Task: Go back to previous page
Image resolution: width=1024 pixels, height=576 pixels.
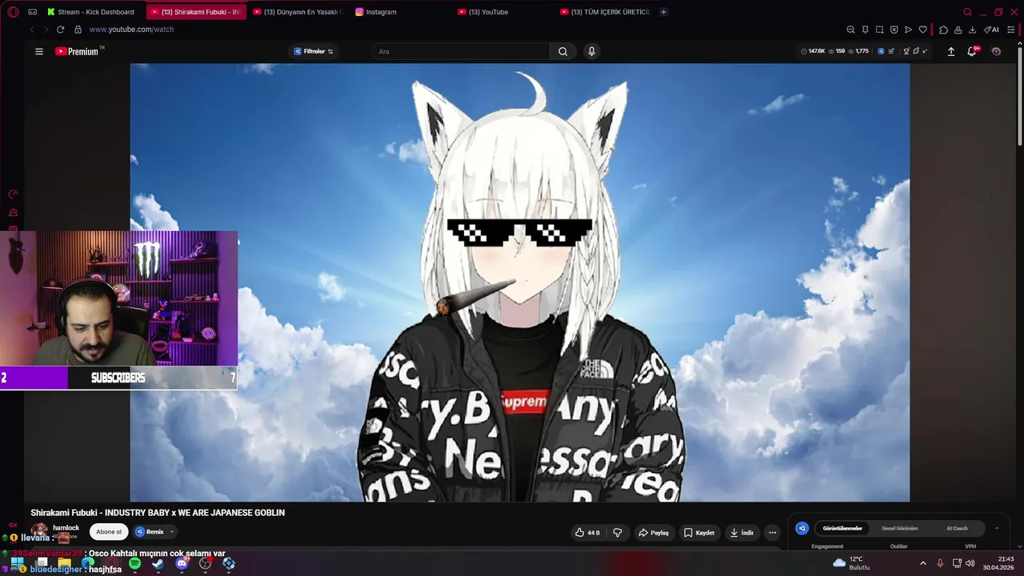Action: (31, 30)
